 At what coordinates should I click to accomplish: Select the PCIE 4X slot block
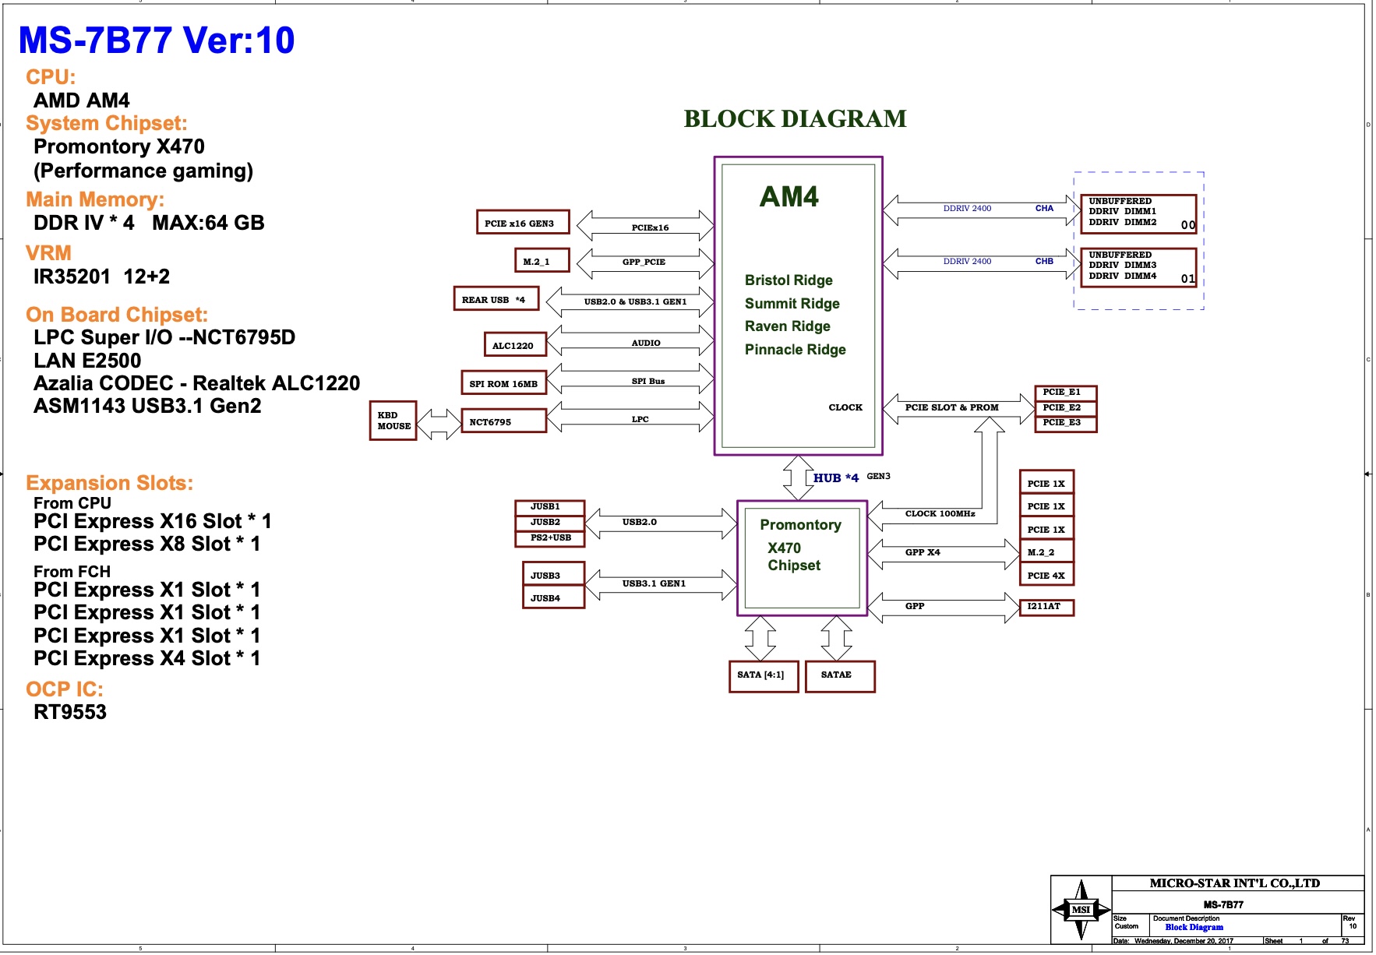pyautogui.click(x=1046, y=574)
